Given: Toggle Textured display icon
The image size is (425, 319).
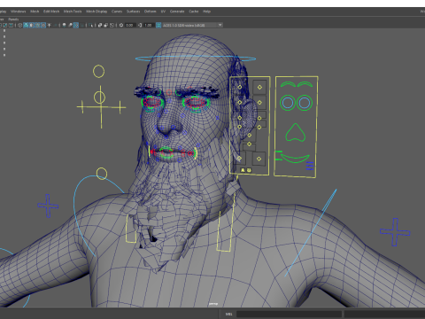Looking at the screenshot, I should (x=43, y=25).
